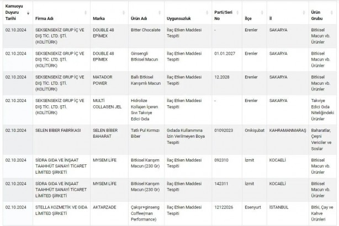Sort by Firma Adı using its arrow icon

coord(89,12)
